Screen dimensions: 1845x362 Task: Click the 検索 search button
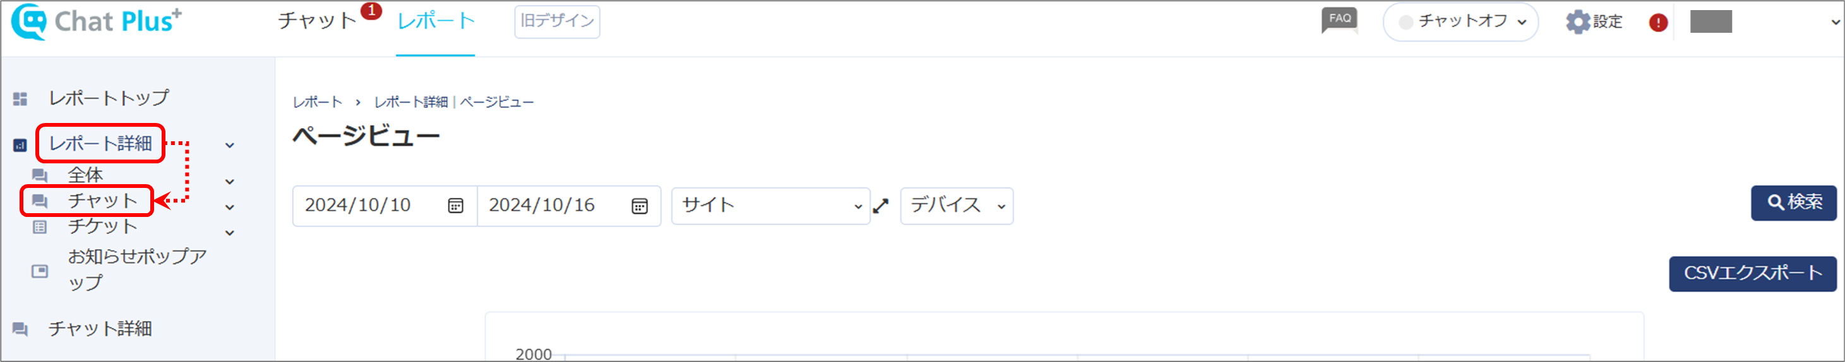[1793, 203]
